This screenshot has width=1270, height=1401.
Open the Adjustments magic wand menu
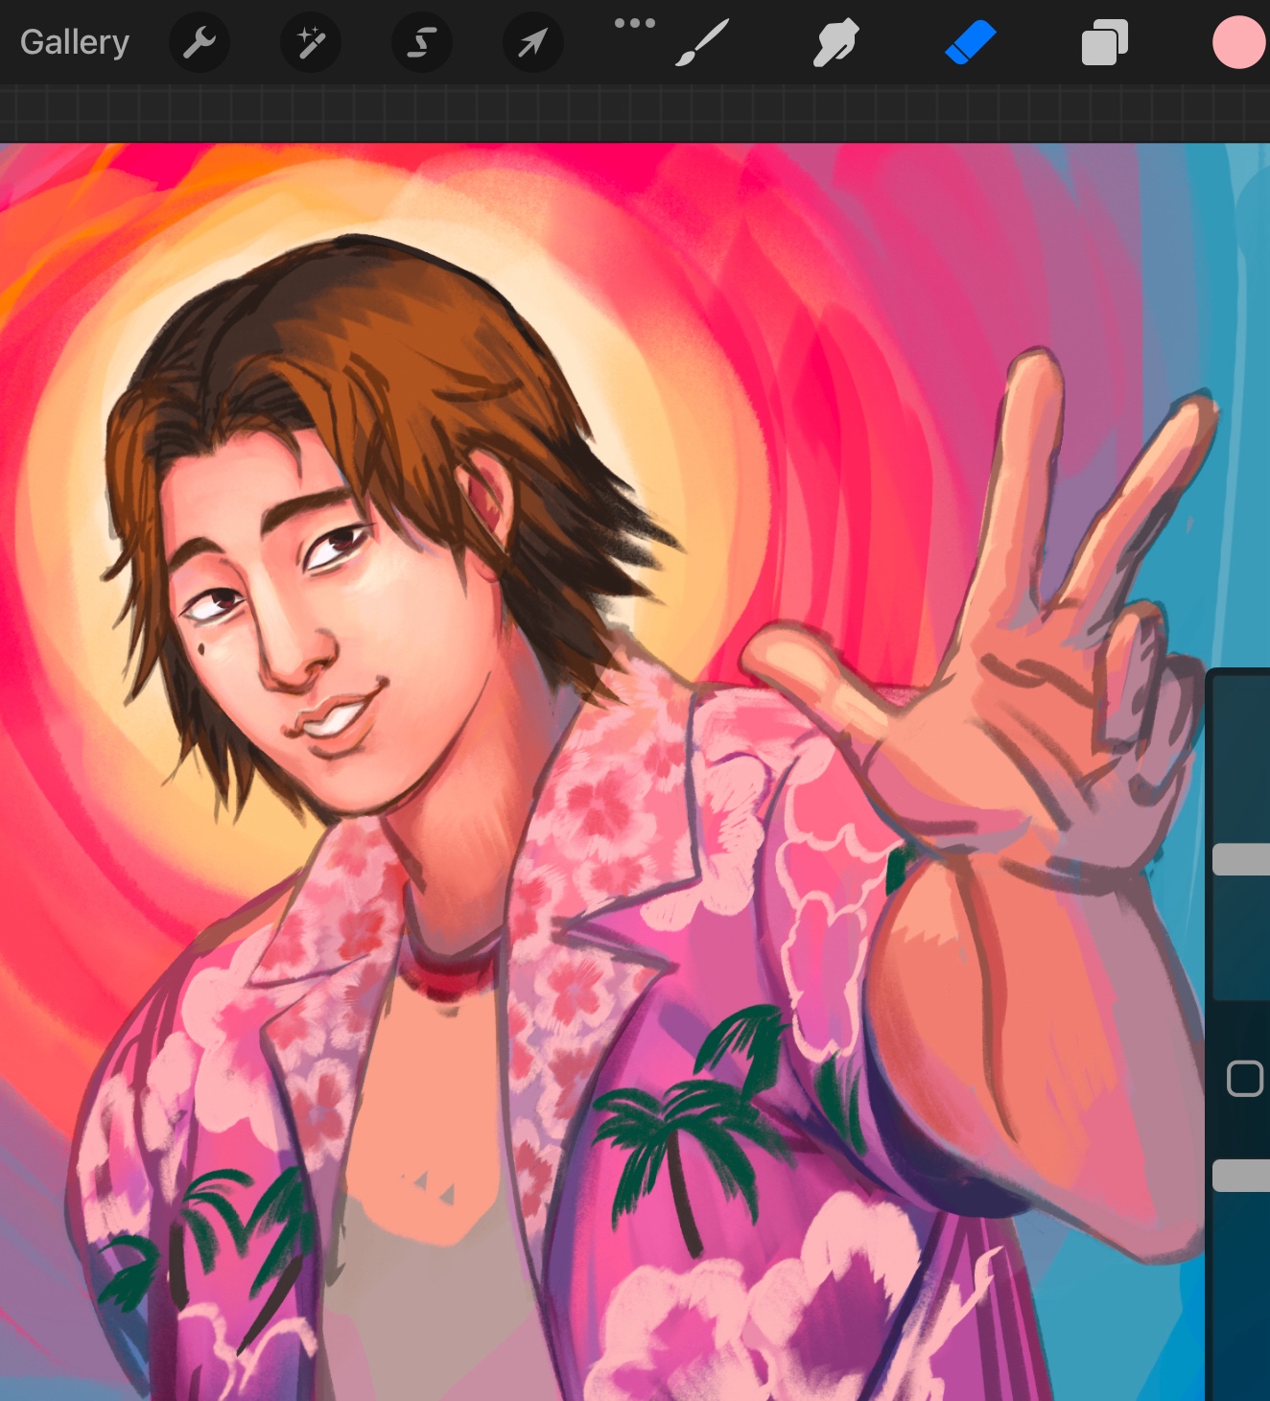[x=311, y=43]
